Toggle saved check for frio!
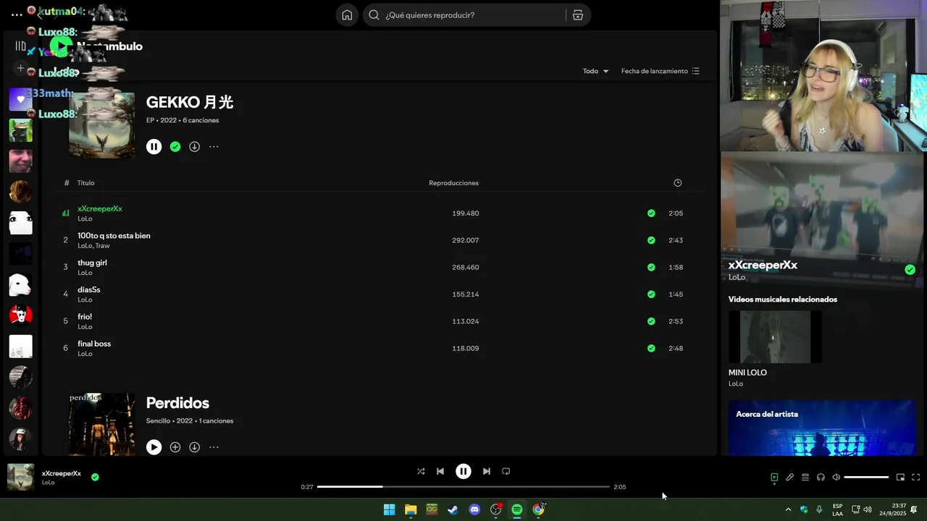The height and width of the screenshot is (521, 927). point(651,321)
